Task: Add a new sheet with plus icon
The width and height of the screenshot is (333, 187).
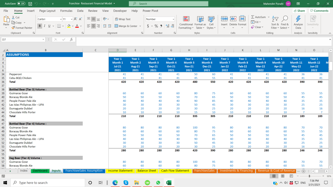Action: [x=303, y=171]
